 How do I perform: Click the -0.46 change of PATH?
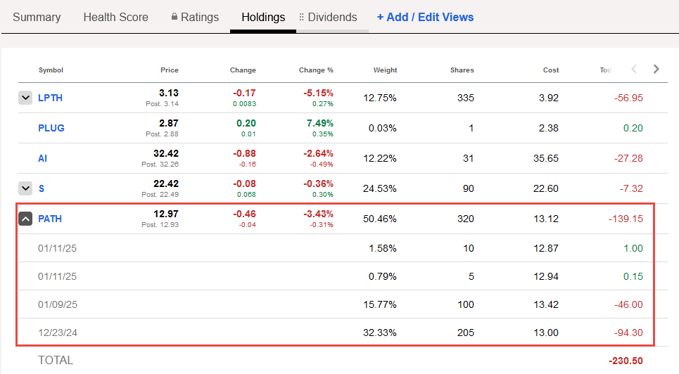(x=244, y=214)
